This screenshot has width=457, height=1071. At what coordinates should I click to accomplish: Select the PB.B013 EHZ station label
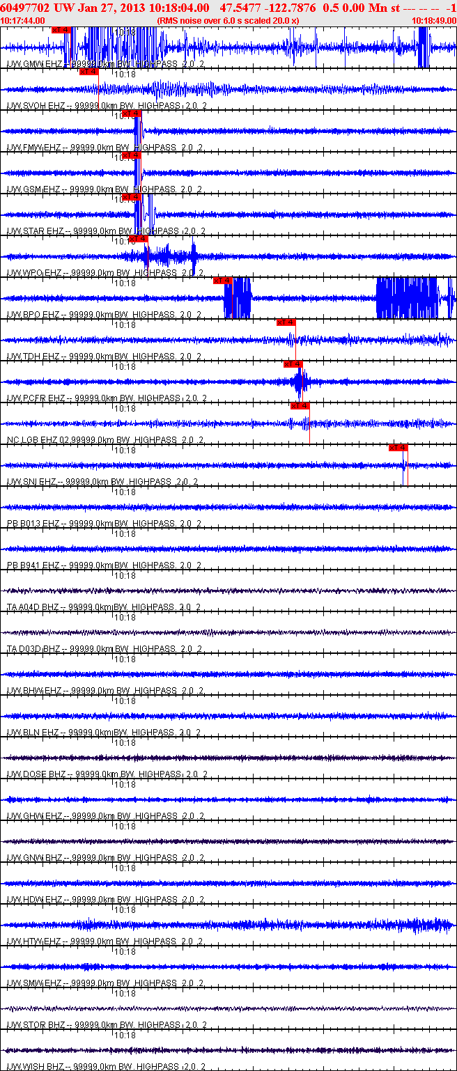coord(104,523)
